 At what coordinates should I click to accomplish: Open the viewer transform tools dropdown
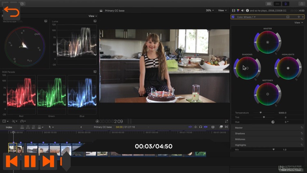[5, 121]
